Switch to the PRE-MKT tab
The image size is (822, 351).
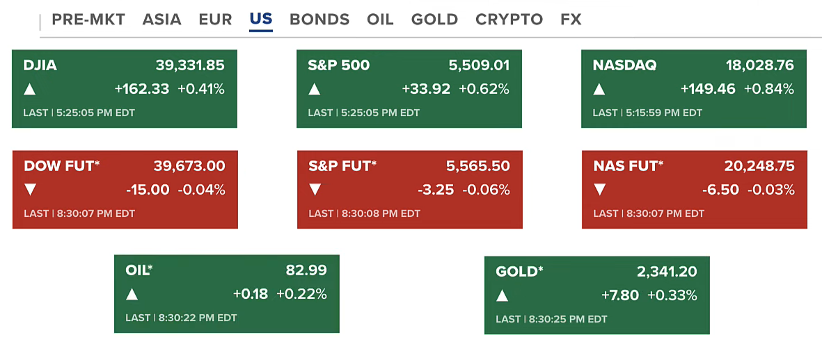coord(88,19)
